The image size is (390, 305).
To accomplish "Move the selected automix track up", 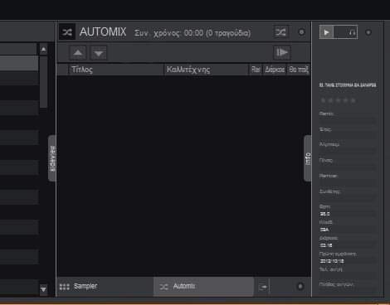I will pos(78,52).
